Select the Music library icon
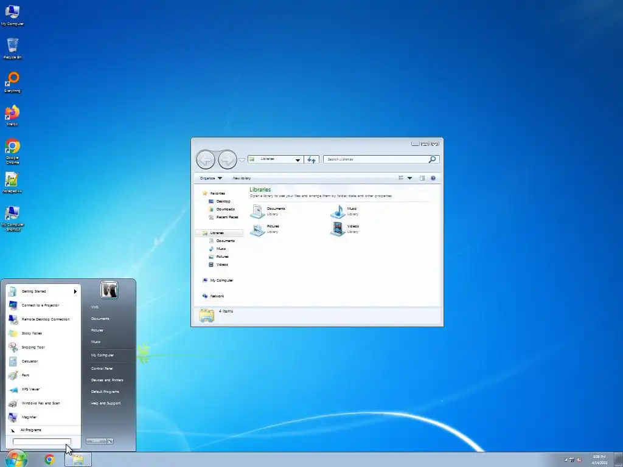The image size is (623, 467). pyautogui.click(x=338, y=211)
